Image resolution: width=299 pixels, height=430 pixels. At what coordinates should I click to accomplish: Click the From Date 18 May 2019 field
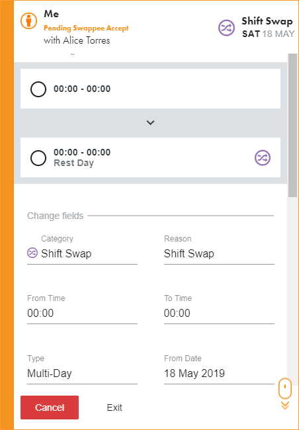pos(219,373)
